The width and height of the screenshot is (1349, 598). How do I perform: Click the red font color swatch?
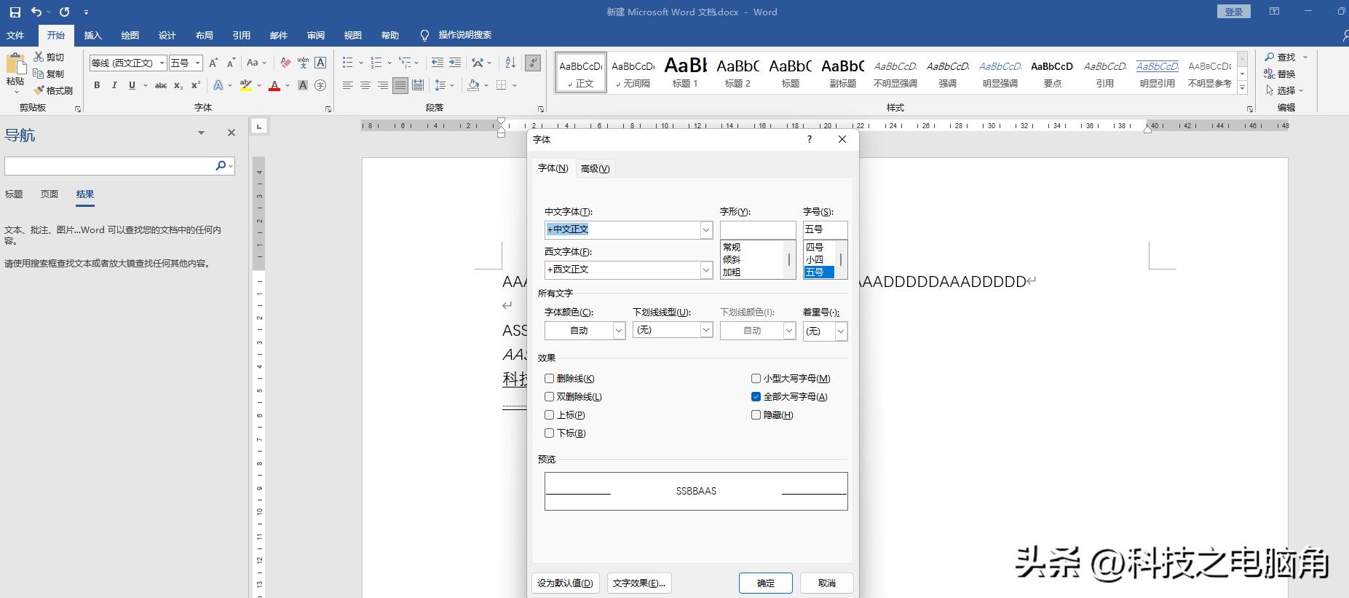click(x=274, y=85)
